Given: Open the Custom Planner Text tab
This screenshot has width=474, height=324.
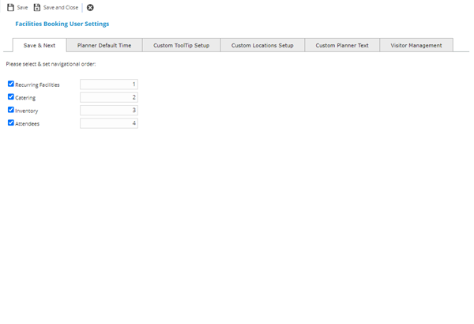Looking at the screenshot, I should (342, 46).
